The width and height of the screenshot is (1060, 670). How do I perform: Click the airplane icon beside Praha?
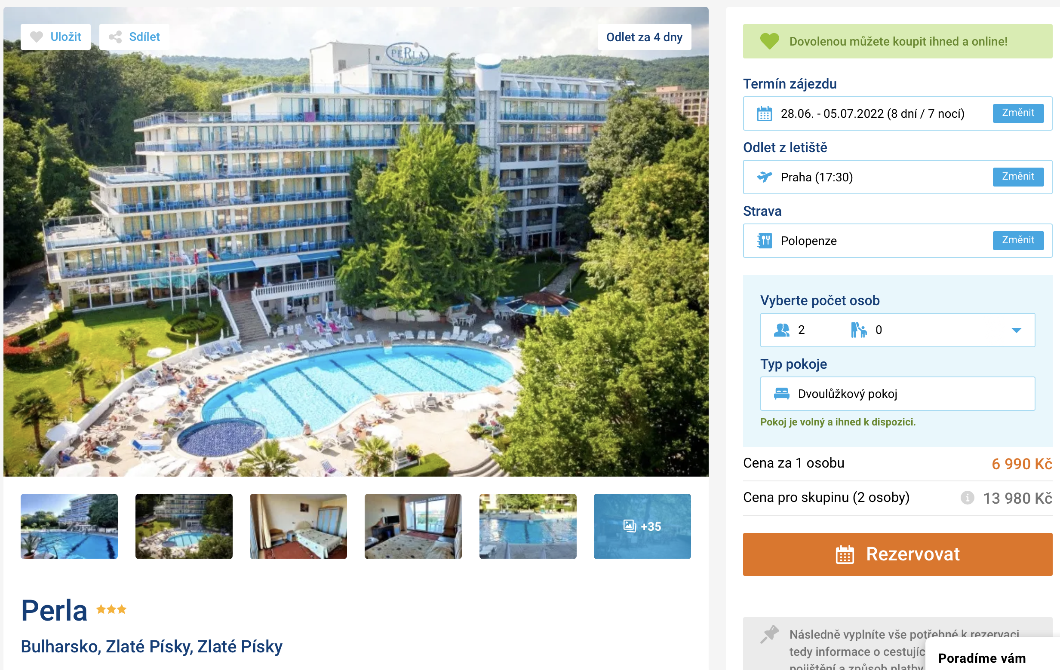[x=764, y=177]
